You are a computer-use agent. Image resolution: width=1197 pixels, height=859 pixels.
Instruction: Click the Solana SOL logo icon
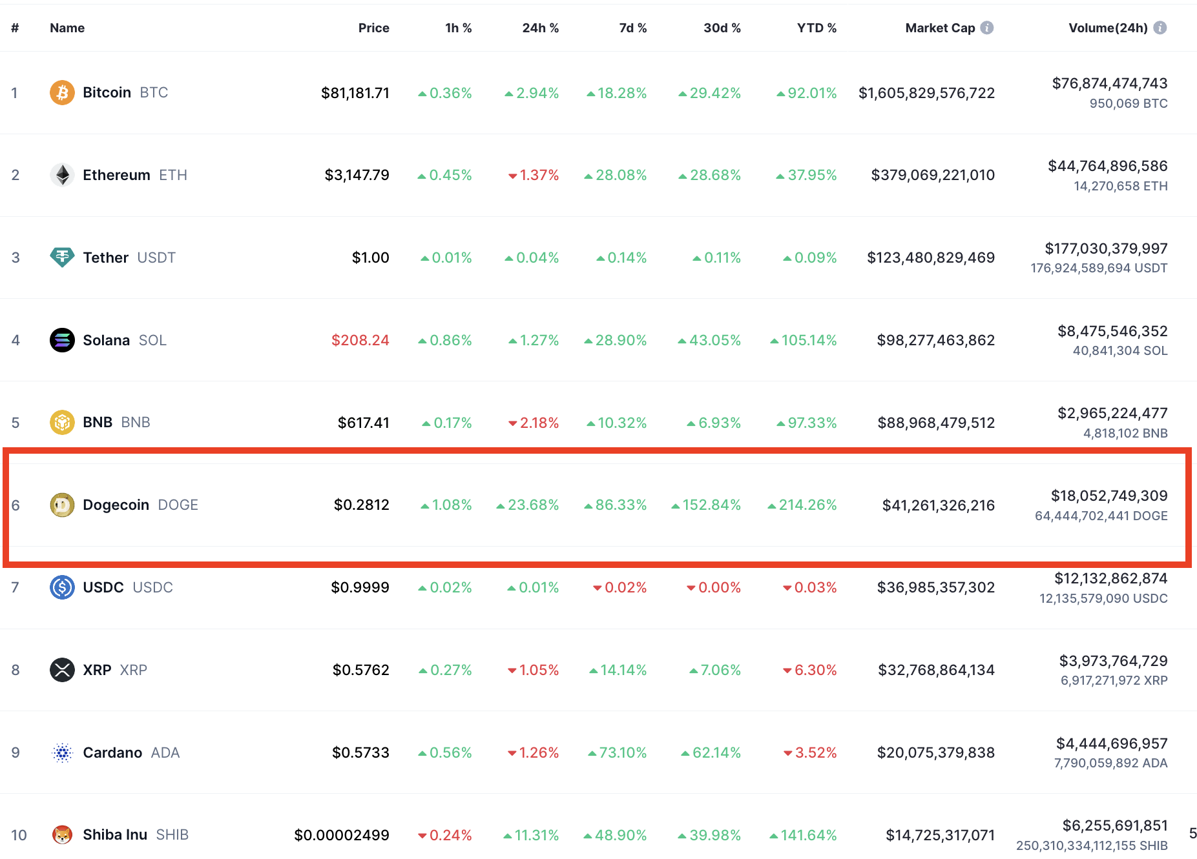click(x=62, y=339)
